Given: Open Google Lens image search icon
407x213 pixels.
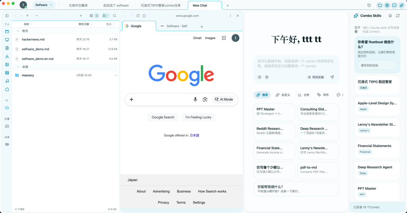Looking at the screenshot, I should coord(205,100).
